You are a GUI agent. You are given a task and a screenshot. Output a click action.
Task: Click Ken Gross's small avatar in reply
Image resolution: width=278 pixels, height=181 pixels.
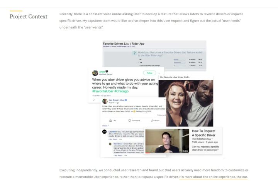coord(110,144)
